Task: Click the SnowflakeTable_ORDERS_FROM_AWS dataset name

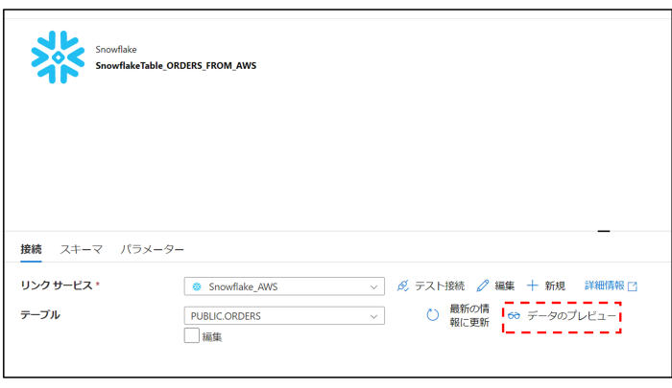Action: tap(176, 65)
